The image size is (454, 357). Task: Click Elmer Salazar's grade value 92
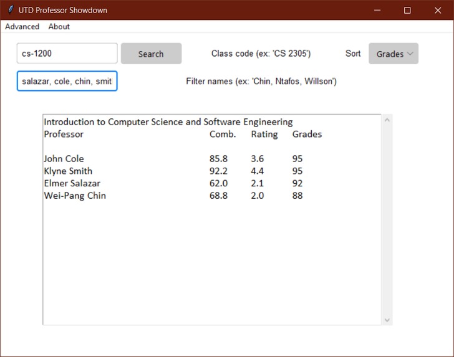[297, 183]
